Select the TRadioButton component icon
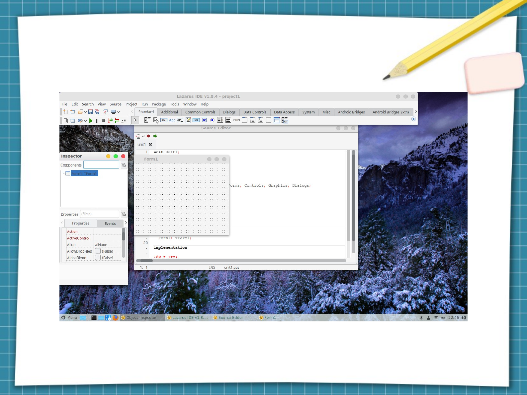The image size is (527, 395). 212,120
